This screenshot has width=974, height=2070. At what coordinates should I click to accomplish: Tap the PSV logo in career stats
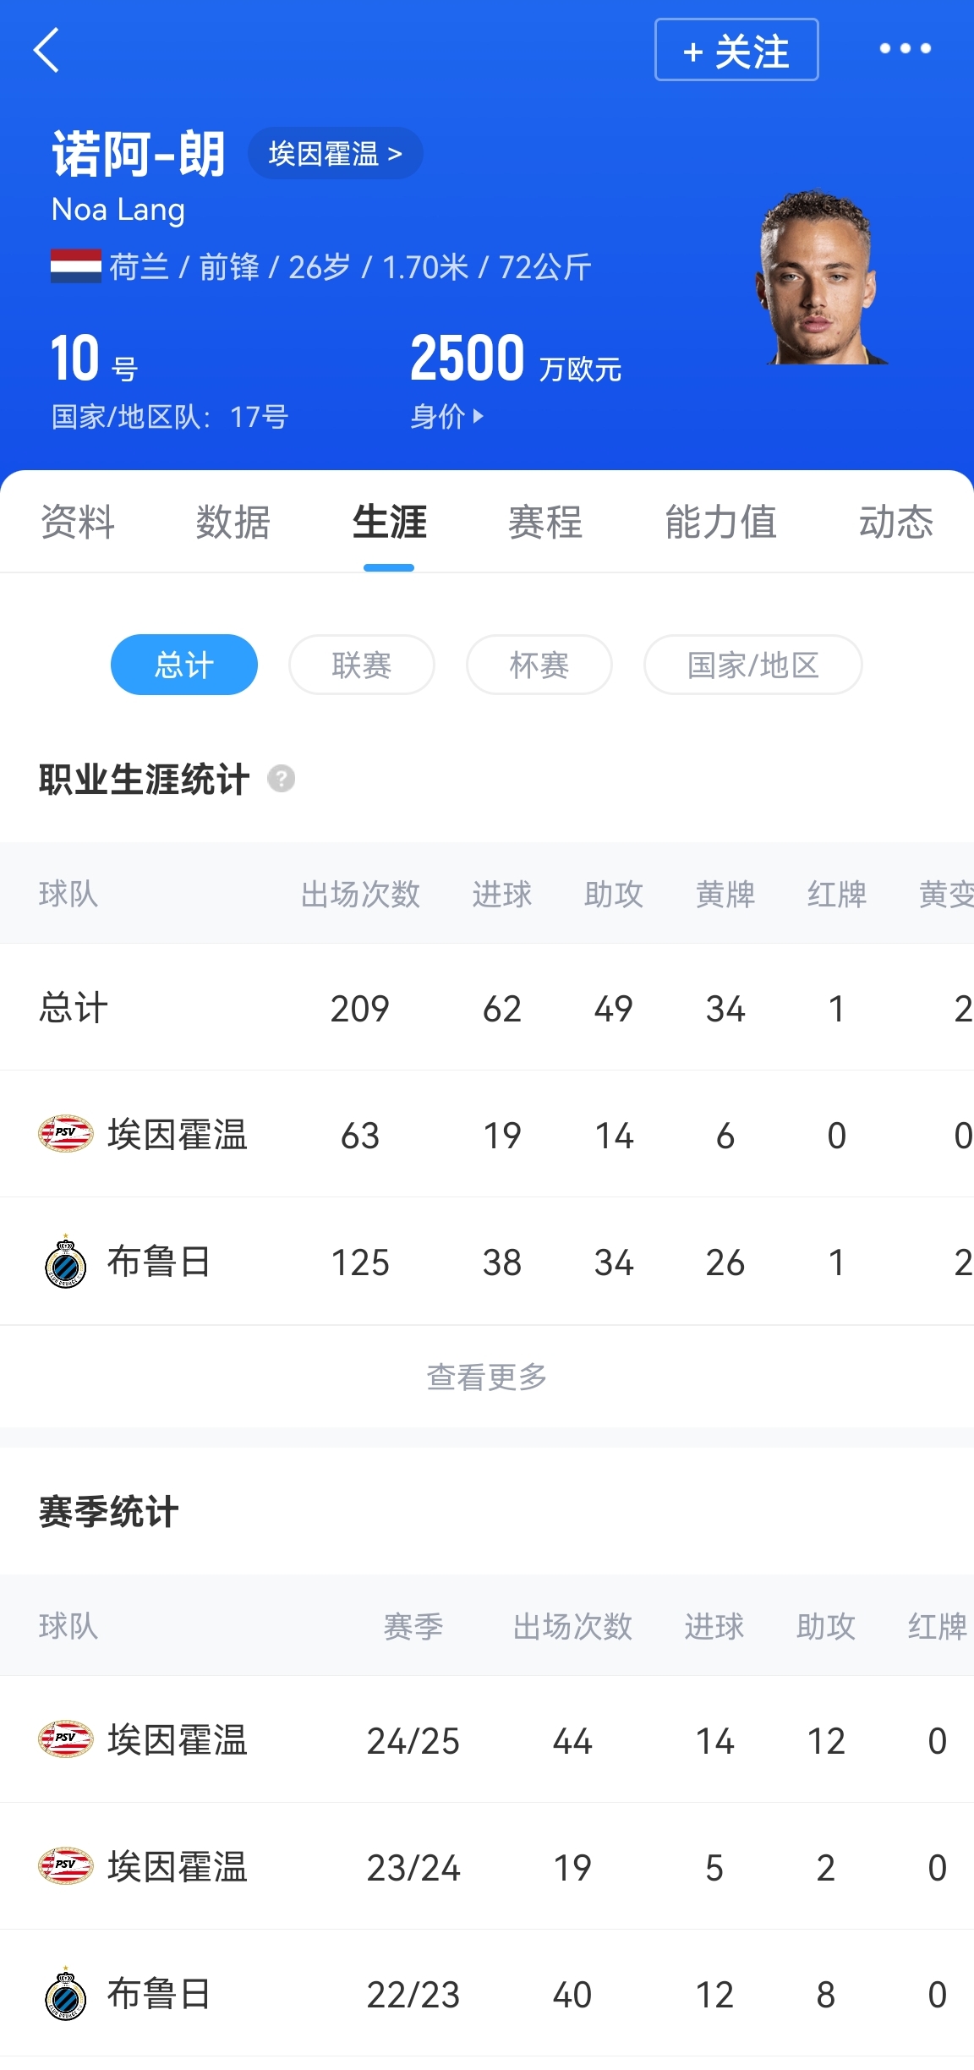(x=65, y=1134)
